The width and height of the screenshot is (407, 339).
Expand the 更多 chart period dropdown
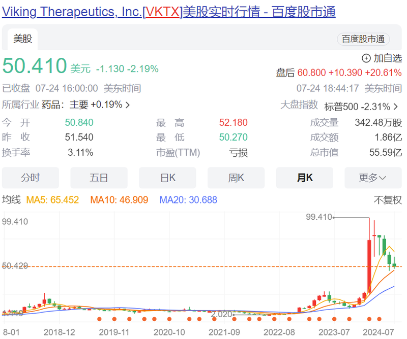click(372, 178)
